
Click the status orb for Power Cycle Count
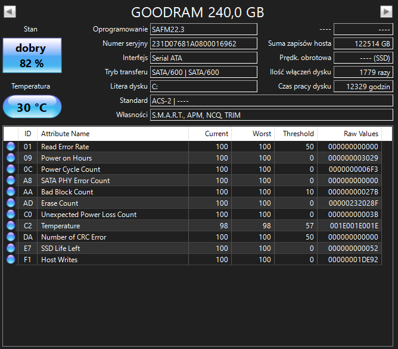(11, 169)
